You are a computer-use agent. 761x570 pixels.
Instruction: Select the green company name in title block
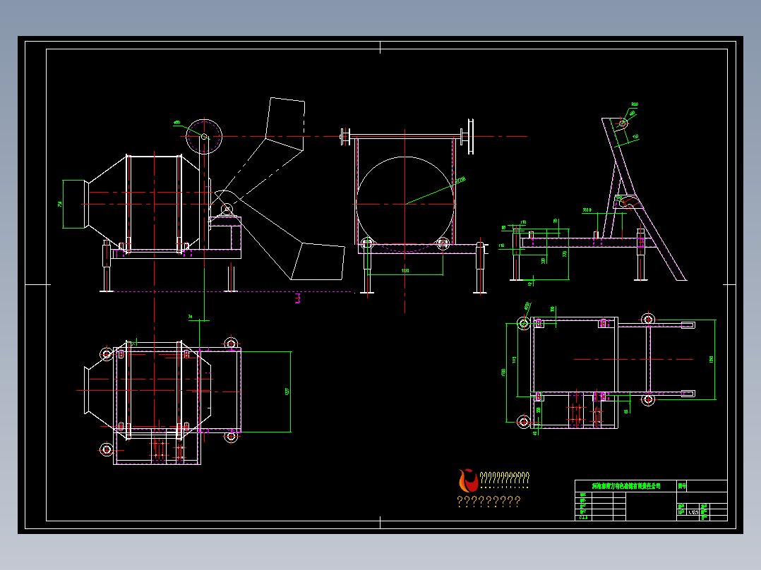626,485
